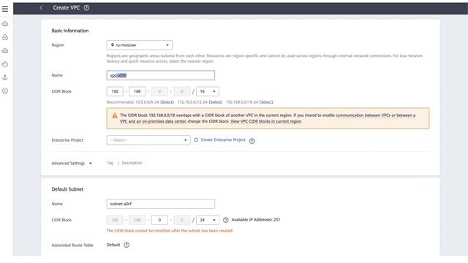Viewport: 468px width, 263px height.
Task: Click second octet 168 of VPC CIDR
Action: [x=137, y=91]
